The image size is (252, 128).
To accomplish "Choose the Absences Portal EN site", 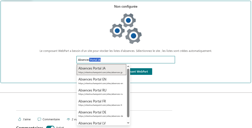I will 101,81.
